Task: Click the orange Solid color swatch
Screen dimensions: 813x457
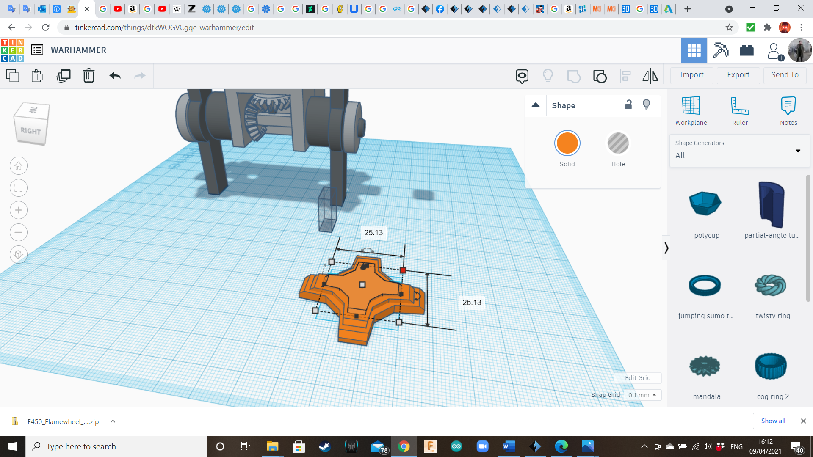Action: 567,143
